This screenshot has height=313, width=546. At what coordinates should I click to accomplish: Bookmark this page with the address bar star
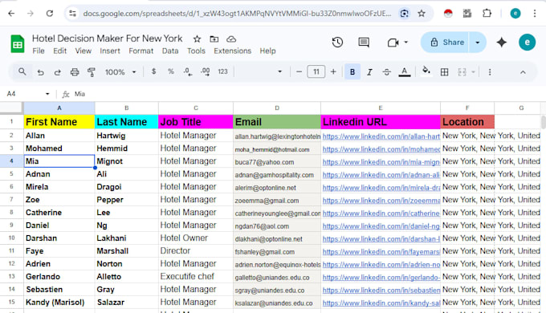422,14
